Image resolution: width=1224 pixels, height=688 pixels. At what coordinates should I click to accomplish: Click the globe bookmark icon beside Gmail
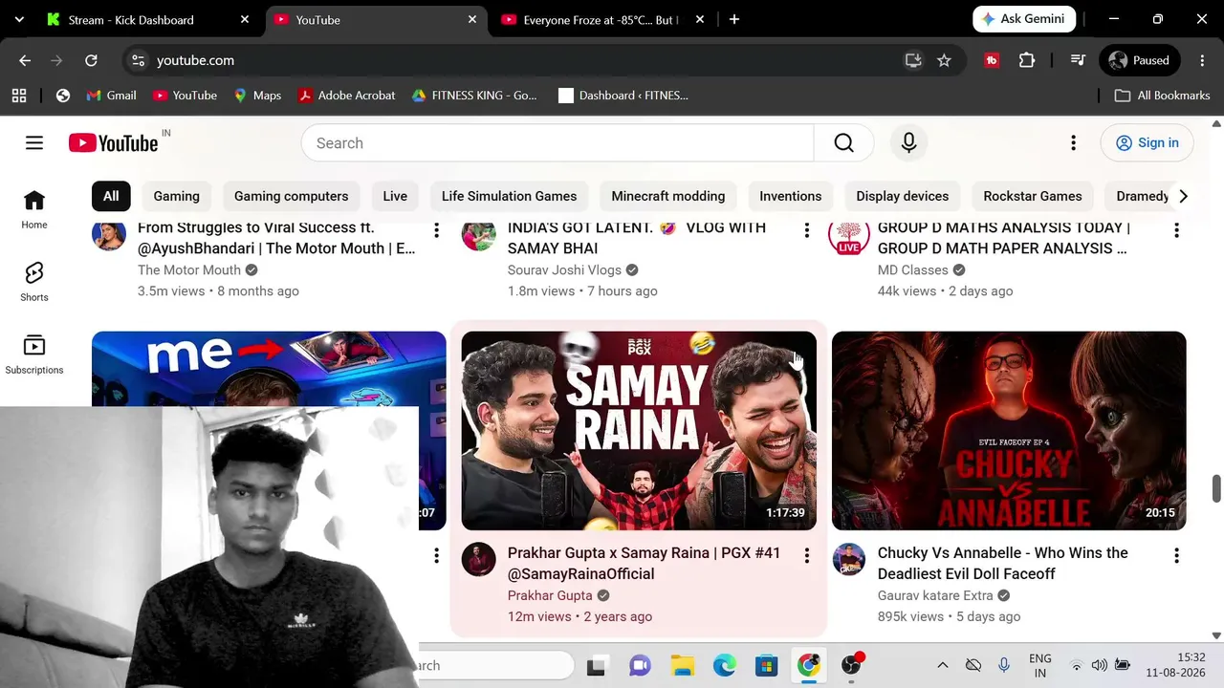coord(63,96)
